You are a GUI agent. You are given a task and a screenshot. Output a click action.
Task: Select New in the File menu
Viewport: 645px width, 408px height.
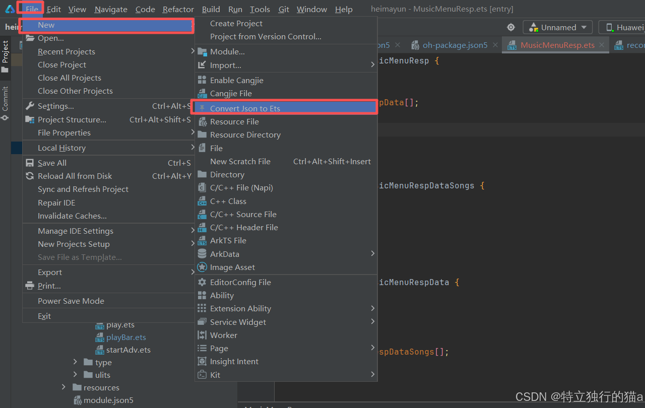108,25
